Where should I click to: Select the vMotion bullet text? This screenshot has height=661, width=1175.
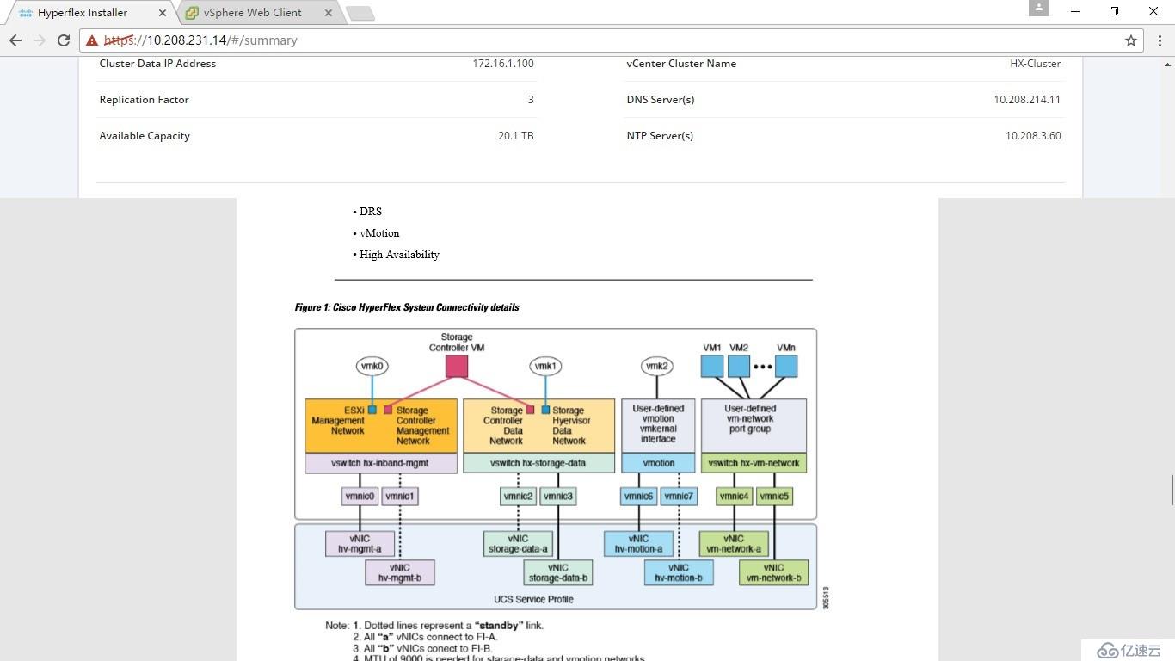[x=379, y=233]
